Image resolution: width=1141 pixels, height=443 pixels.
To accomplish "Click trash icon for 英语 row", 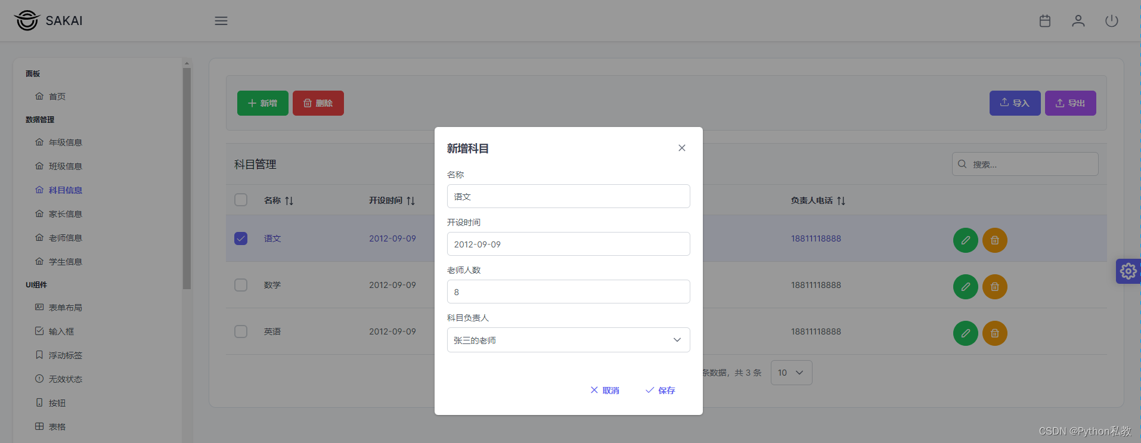I will click(995, 333).
